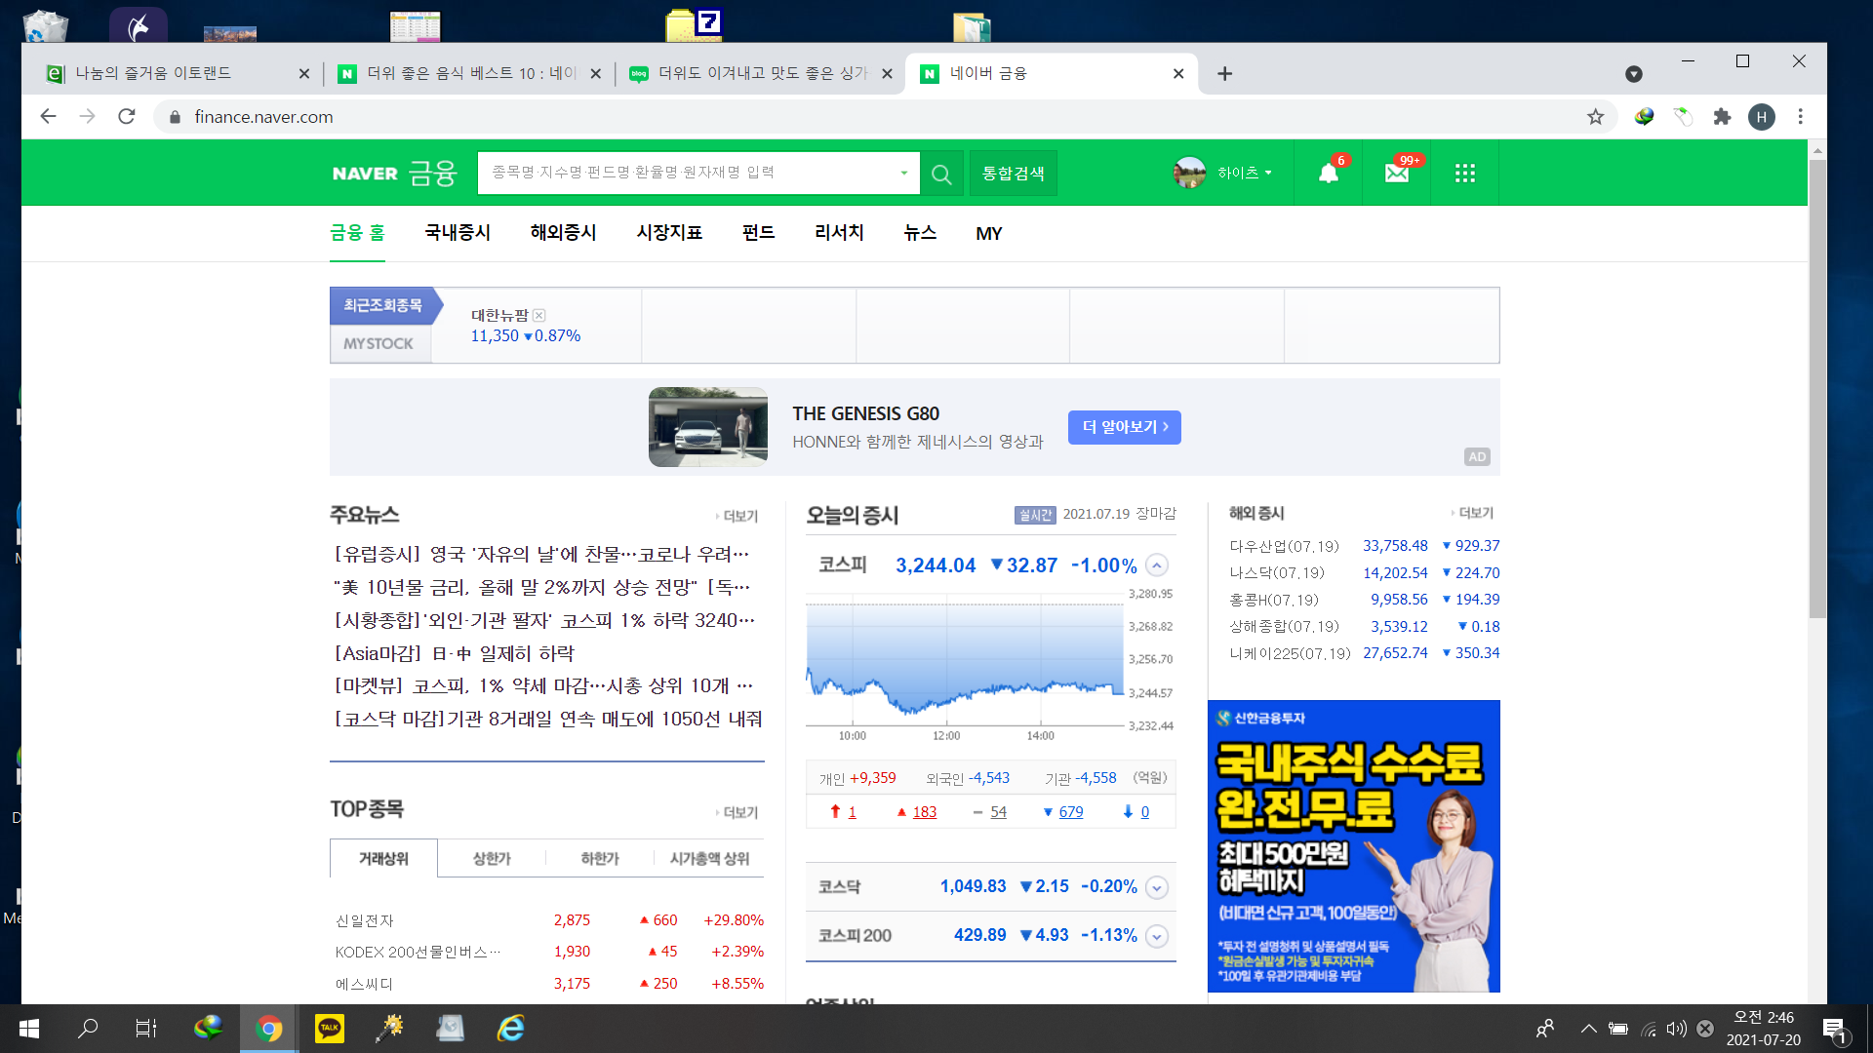The width and height of the screenshot is (1873, 1053).
Task: Expand the 코스피200 chart panel
Action: click(x=1156, y=936)
